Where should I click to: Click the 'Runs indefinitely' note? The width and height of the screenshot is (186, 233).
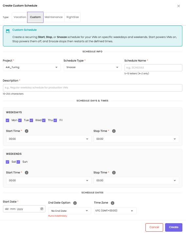pyautogui.click(x=58, y=216)
